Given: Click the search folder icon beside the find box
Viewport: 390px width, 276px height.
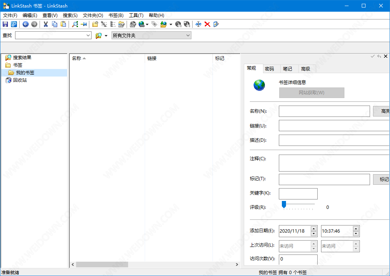Looking at the screenshot, I should tap(99, 35).
